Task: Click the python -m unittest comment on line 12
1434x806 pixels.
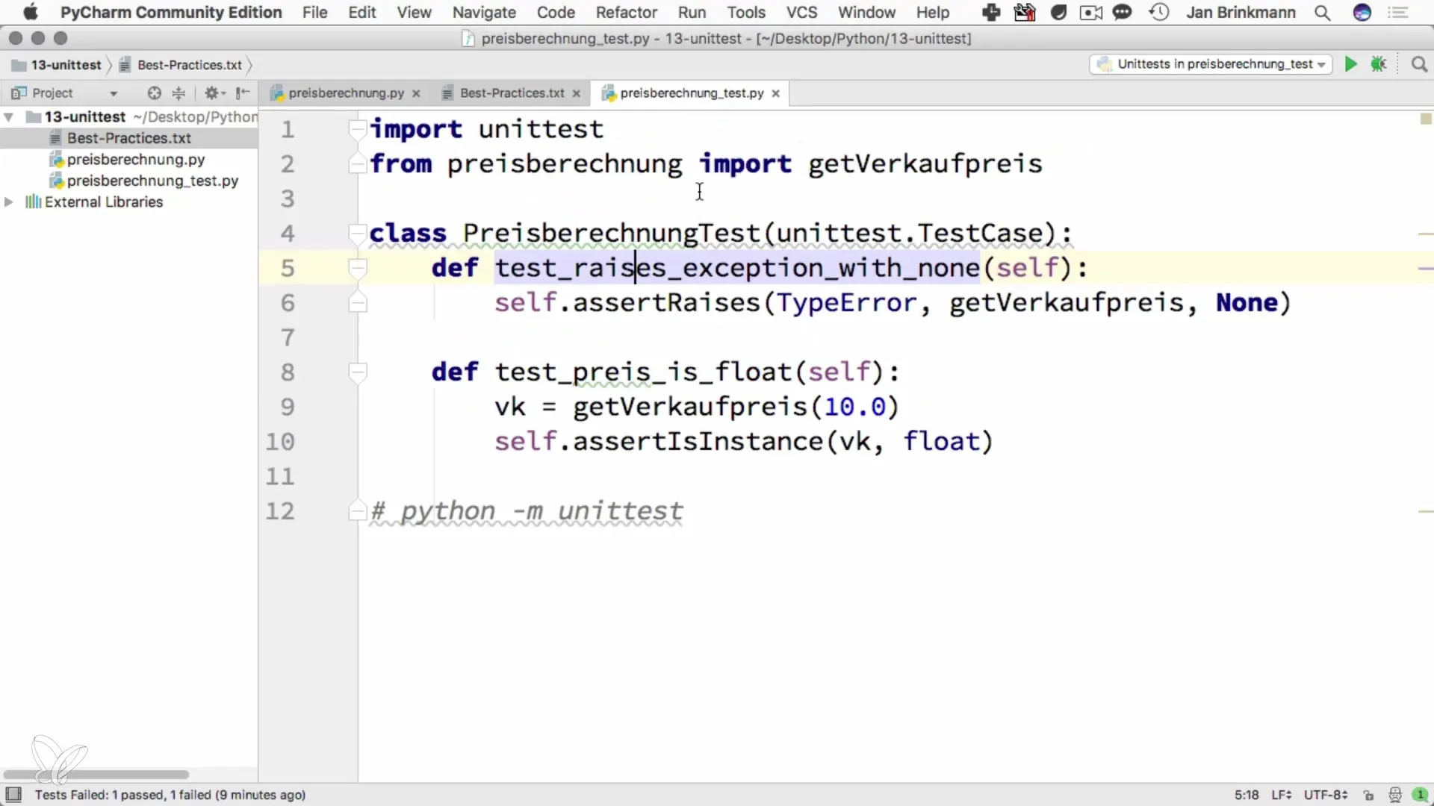Action: point(527,511)
